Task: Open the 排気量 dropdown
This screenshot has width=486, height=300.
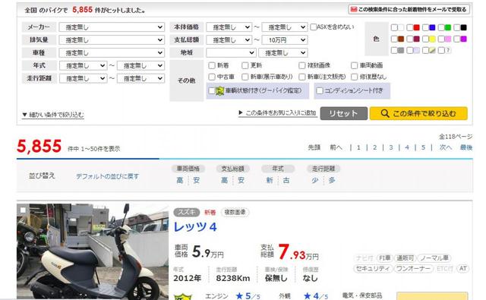Action: pos(112,40)
